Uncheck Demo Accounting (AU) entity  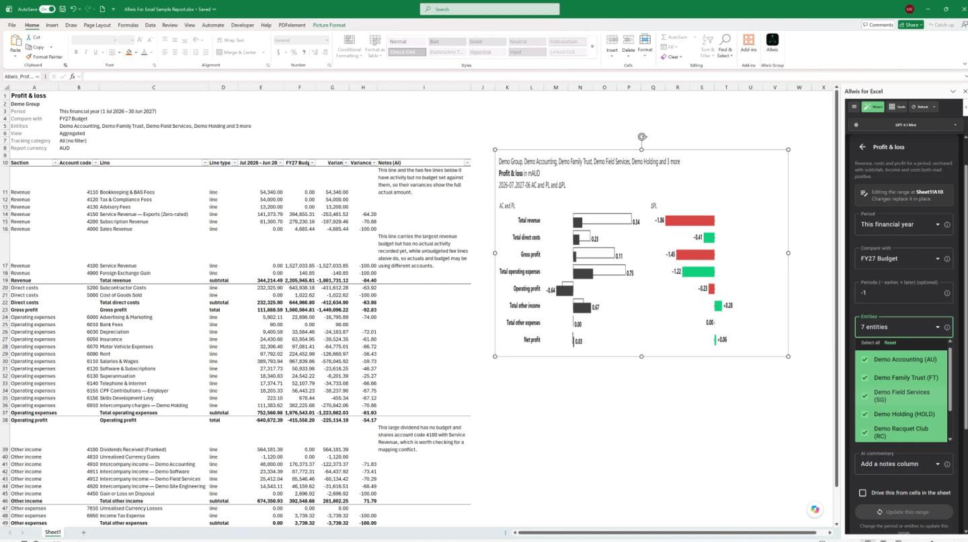(x=864, y=360)
